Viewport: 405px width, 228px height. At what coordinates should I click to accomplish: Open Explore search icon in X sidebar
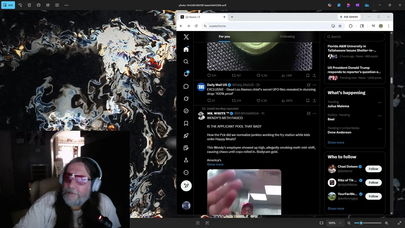pos(186,61)
